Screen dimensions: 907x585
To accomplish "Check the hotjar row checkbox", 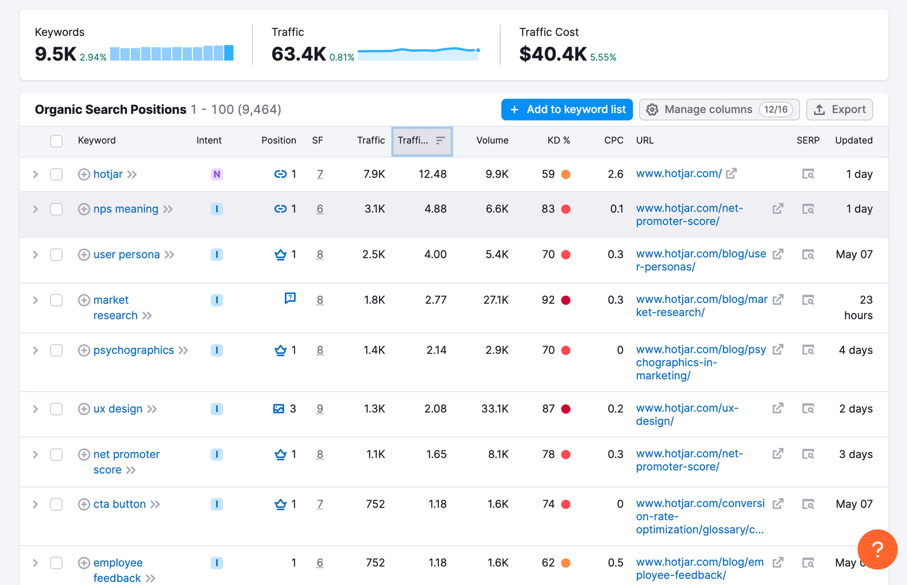I will [56, 174].
